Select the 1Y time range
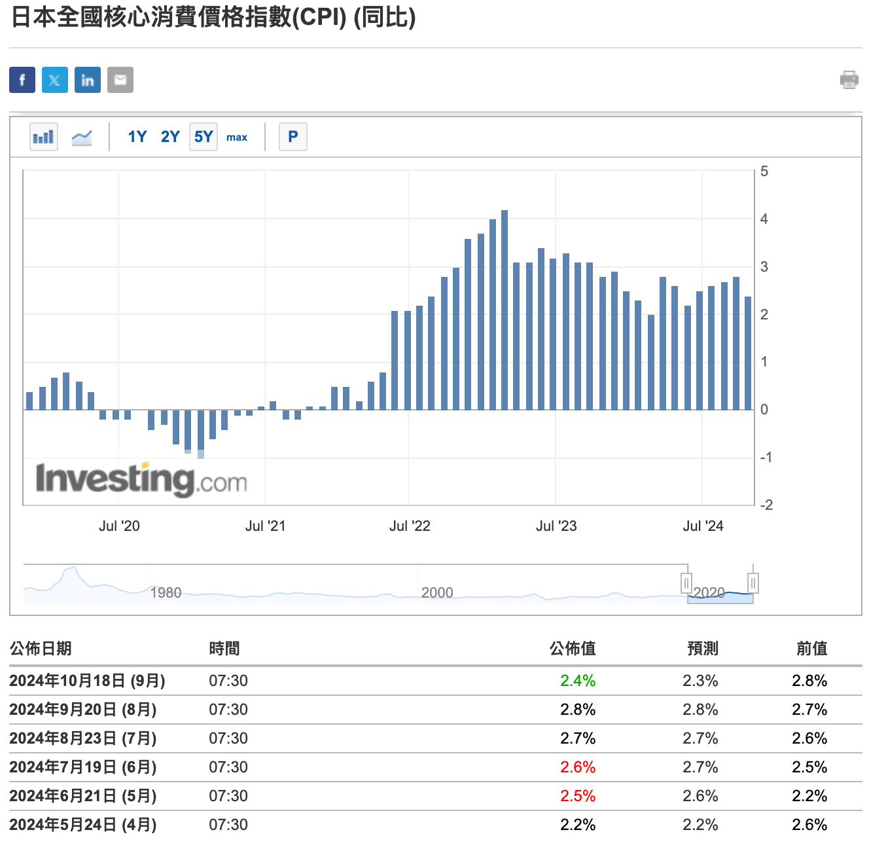 pyautogui.click(x=137, y=137)
